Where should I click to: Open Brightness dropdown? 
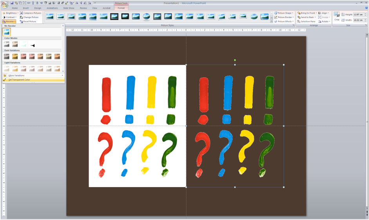[x=10, y=13]
